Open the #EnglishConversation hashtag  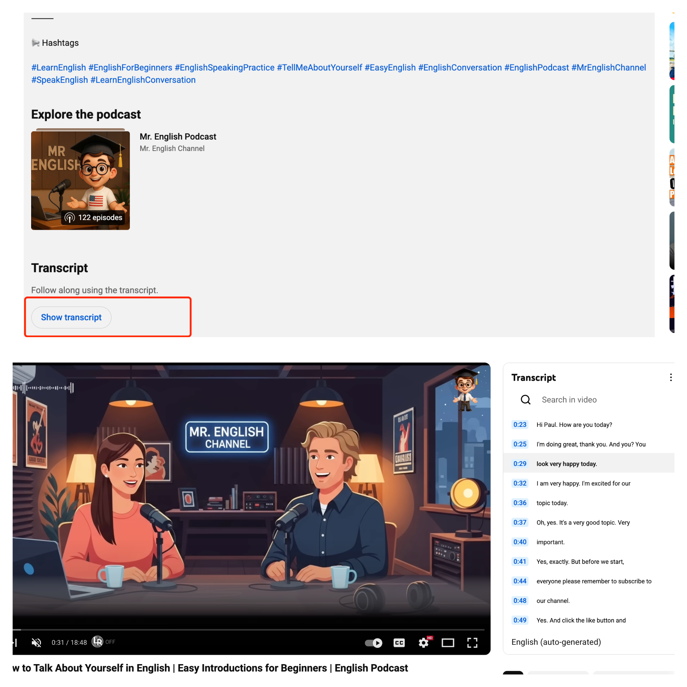click(x=460, y=68)
